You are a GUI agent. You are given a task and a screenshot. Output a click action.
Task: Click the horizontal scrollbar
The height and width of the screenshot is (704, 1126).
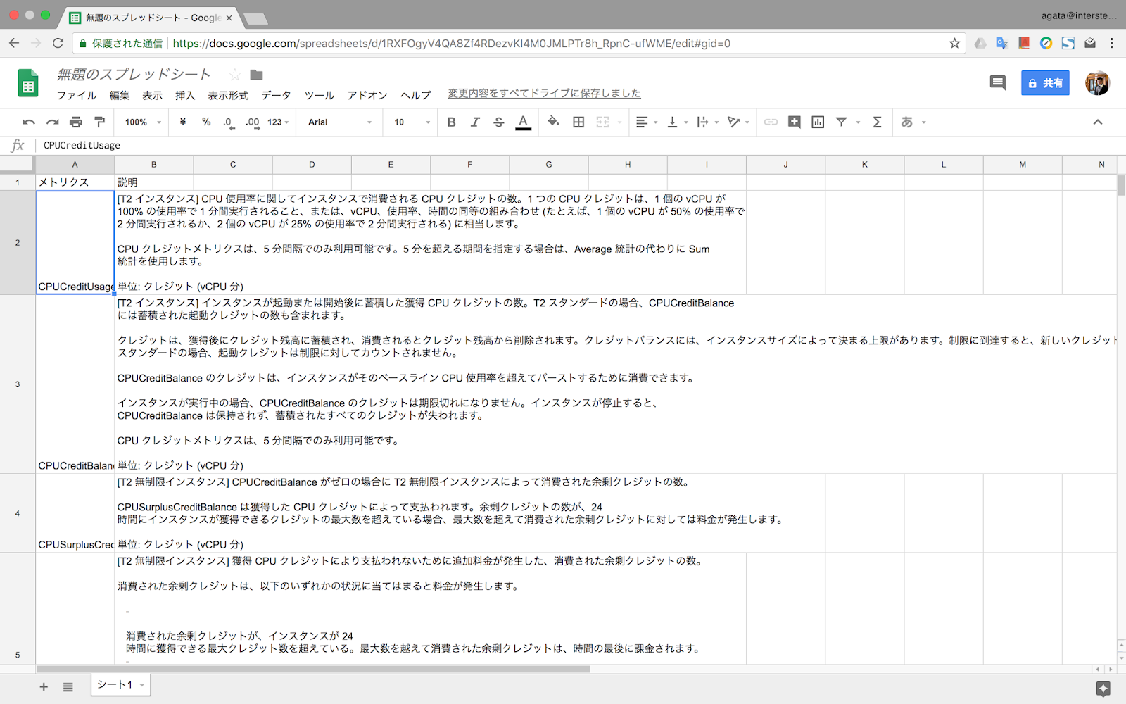(313, 670)
